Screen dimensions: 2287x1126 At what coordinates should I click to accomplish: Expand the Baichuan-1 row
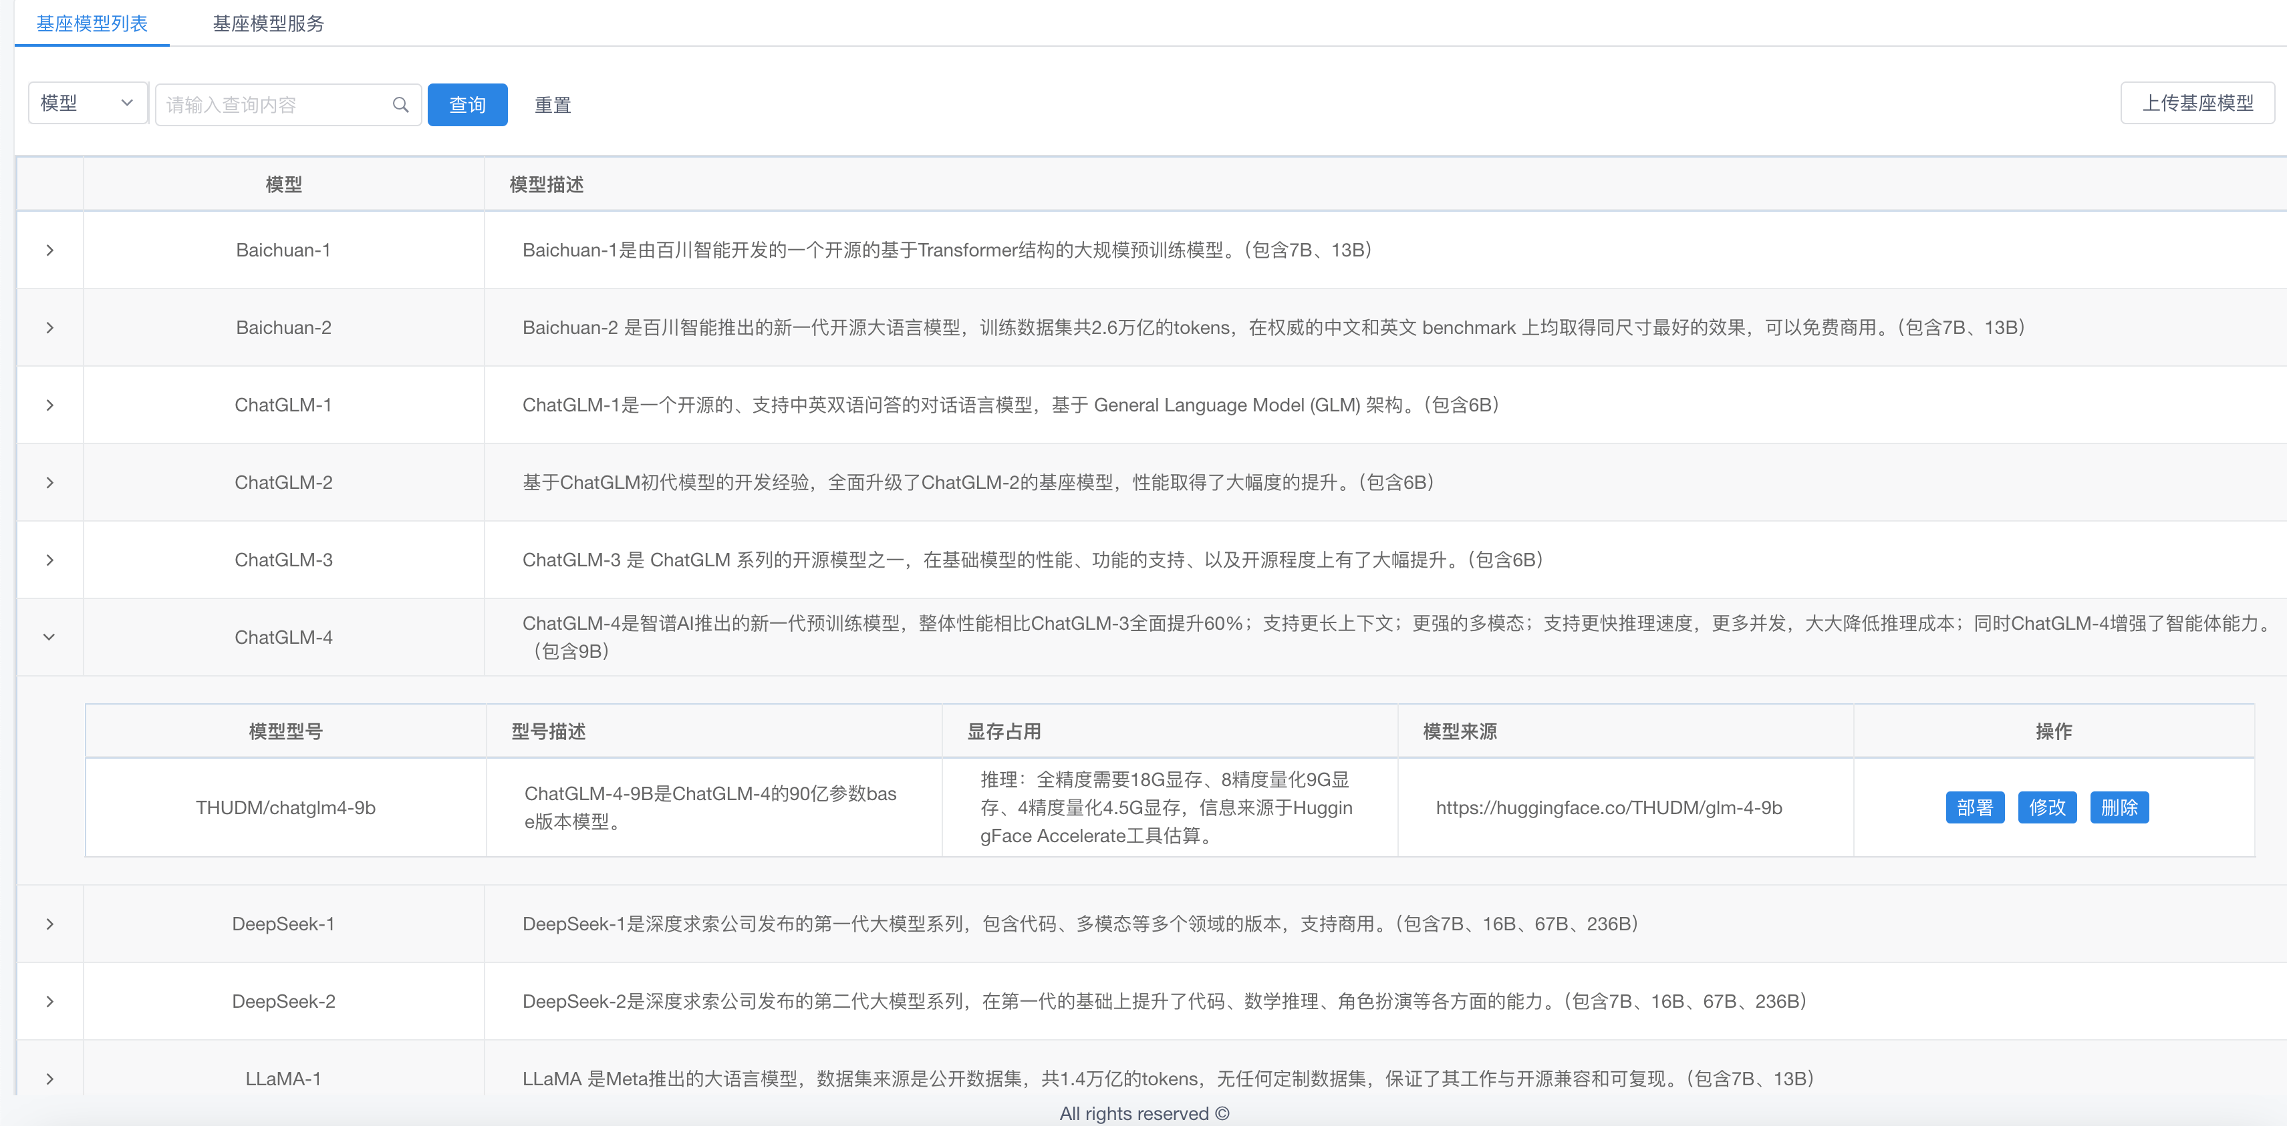click(49, 250)
